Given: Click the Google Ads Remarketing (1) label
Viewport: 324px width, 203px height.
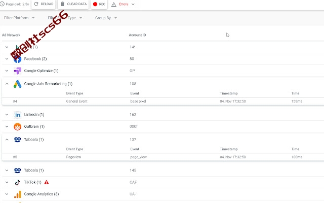Looking at the screenshot, I should click(48, 84).
